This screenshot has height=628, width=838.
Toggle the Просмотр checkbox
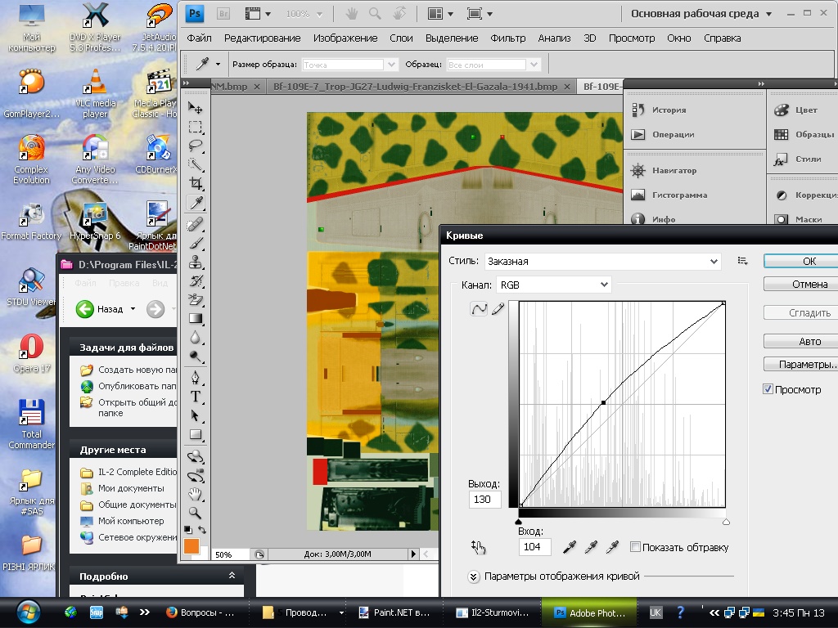(768, 389)
